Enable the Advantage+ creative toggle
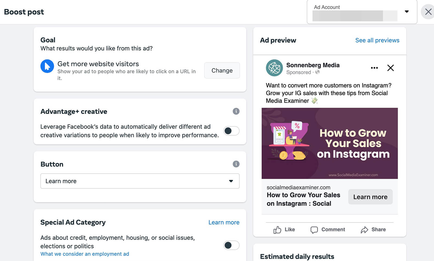 231,131
